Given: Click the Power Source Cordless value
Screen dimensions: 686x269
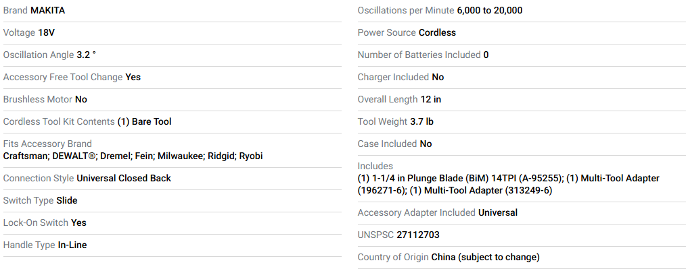Looking at the screenshot, I should pos(437,33).
